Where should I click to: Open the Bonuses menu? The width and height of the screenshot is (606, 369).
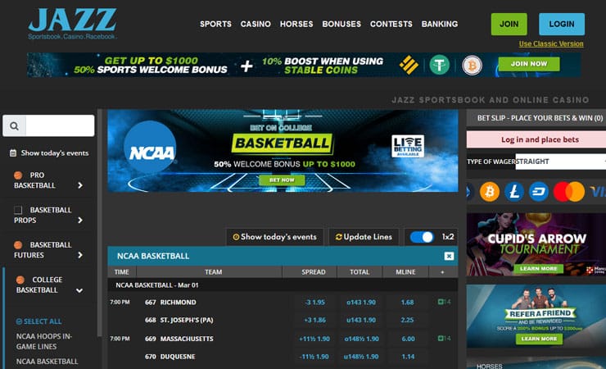341,24
